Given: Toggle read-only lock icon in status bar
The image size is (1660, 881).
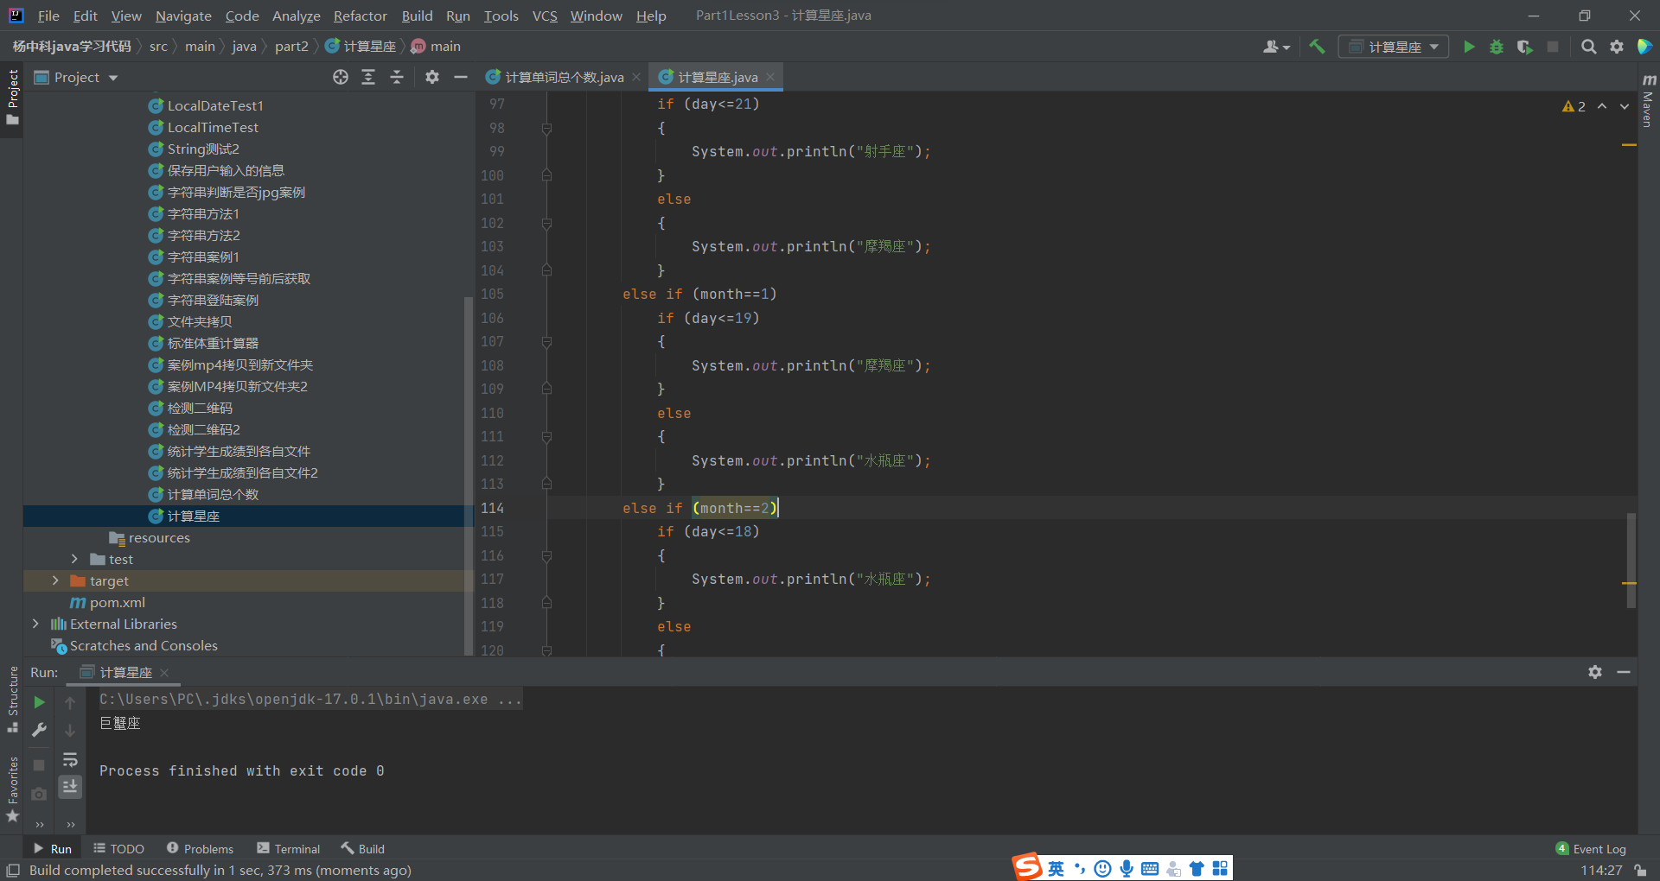Looking at the screenshot, I should 1640,871.
